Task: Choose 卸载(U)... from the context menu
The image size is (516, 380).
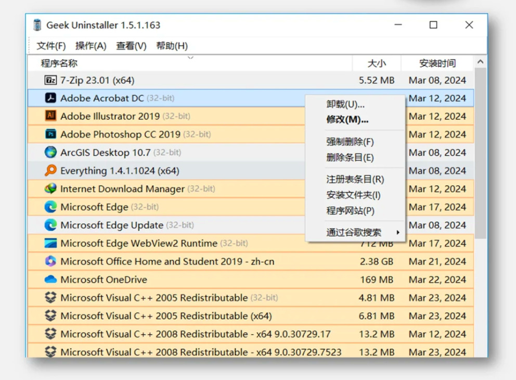Action: click(345, 104)
